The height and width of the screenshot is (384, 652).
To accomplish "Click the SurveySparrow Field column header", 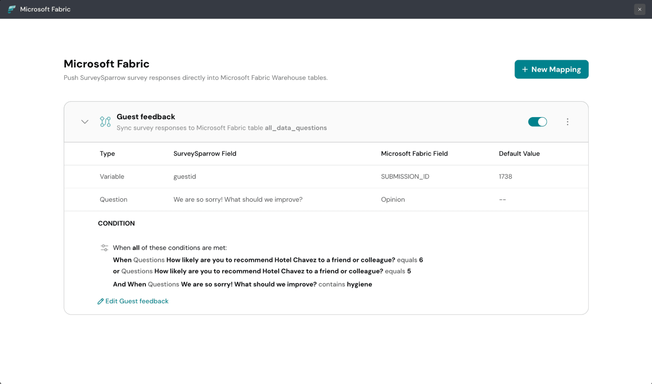I will (205, 154).
